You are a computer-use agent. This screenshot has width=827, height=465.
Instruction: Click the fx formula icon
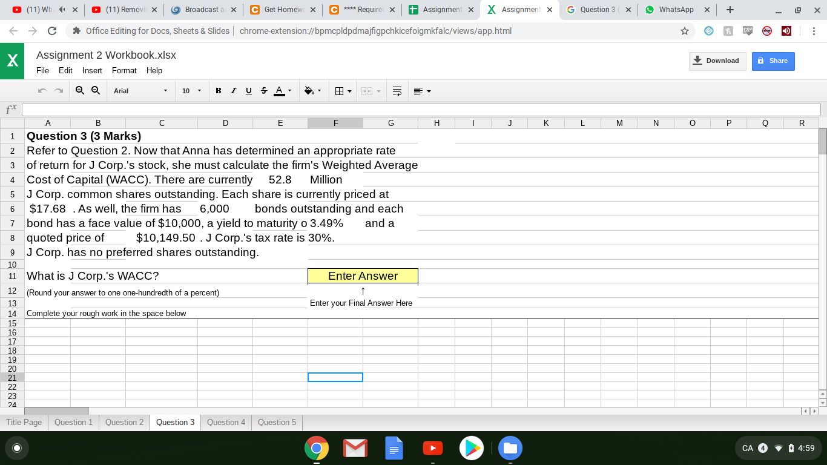pyautogui.click(x=11, y=109)
